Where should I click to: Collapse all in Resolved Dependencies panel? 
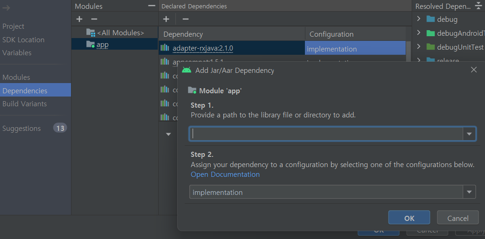click(x=478, y=6)
